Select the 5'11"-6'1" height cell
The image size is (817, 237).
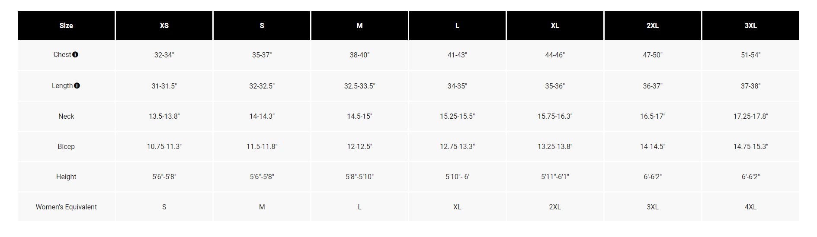555,177
